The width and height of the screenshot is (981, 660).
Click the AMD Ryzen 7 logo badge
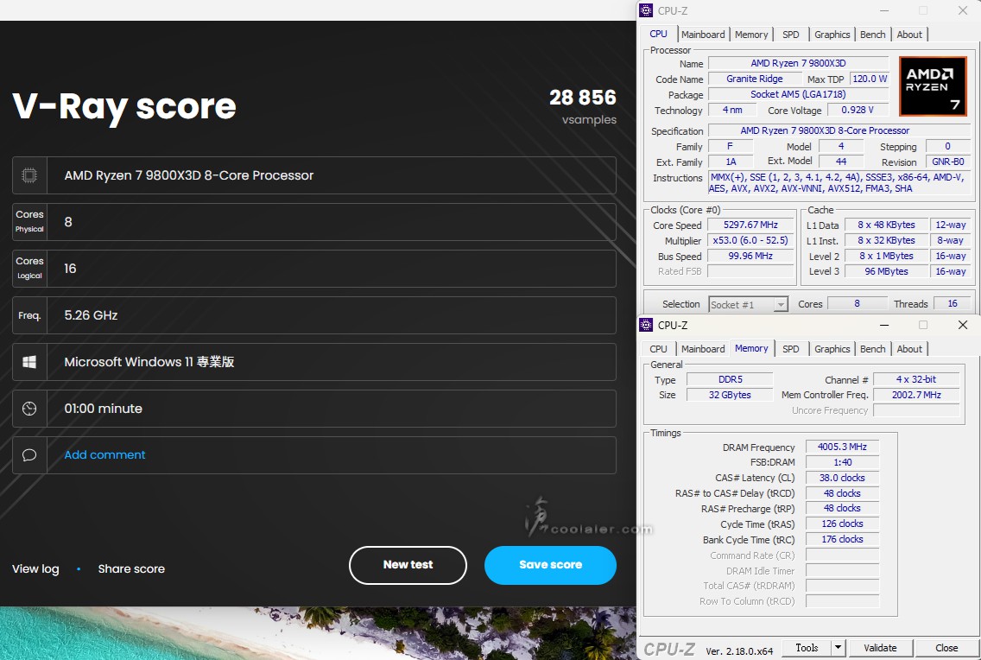coord(932,86)
